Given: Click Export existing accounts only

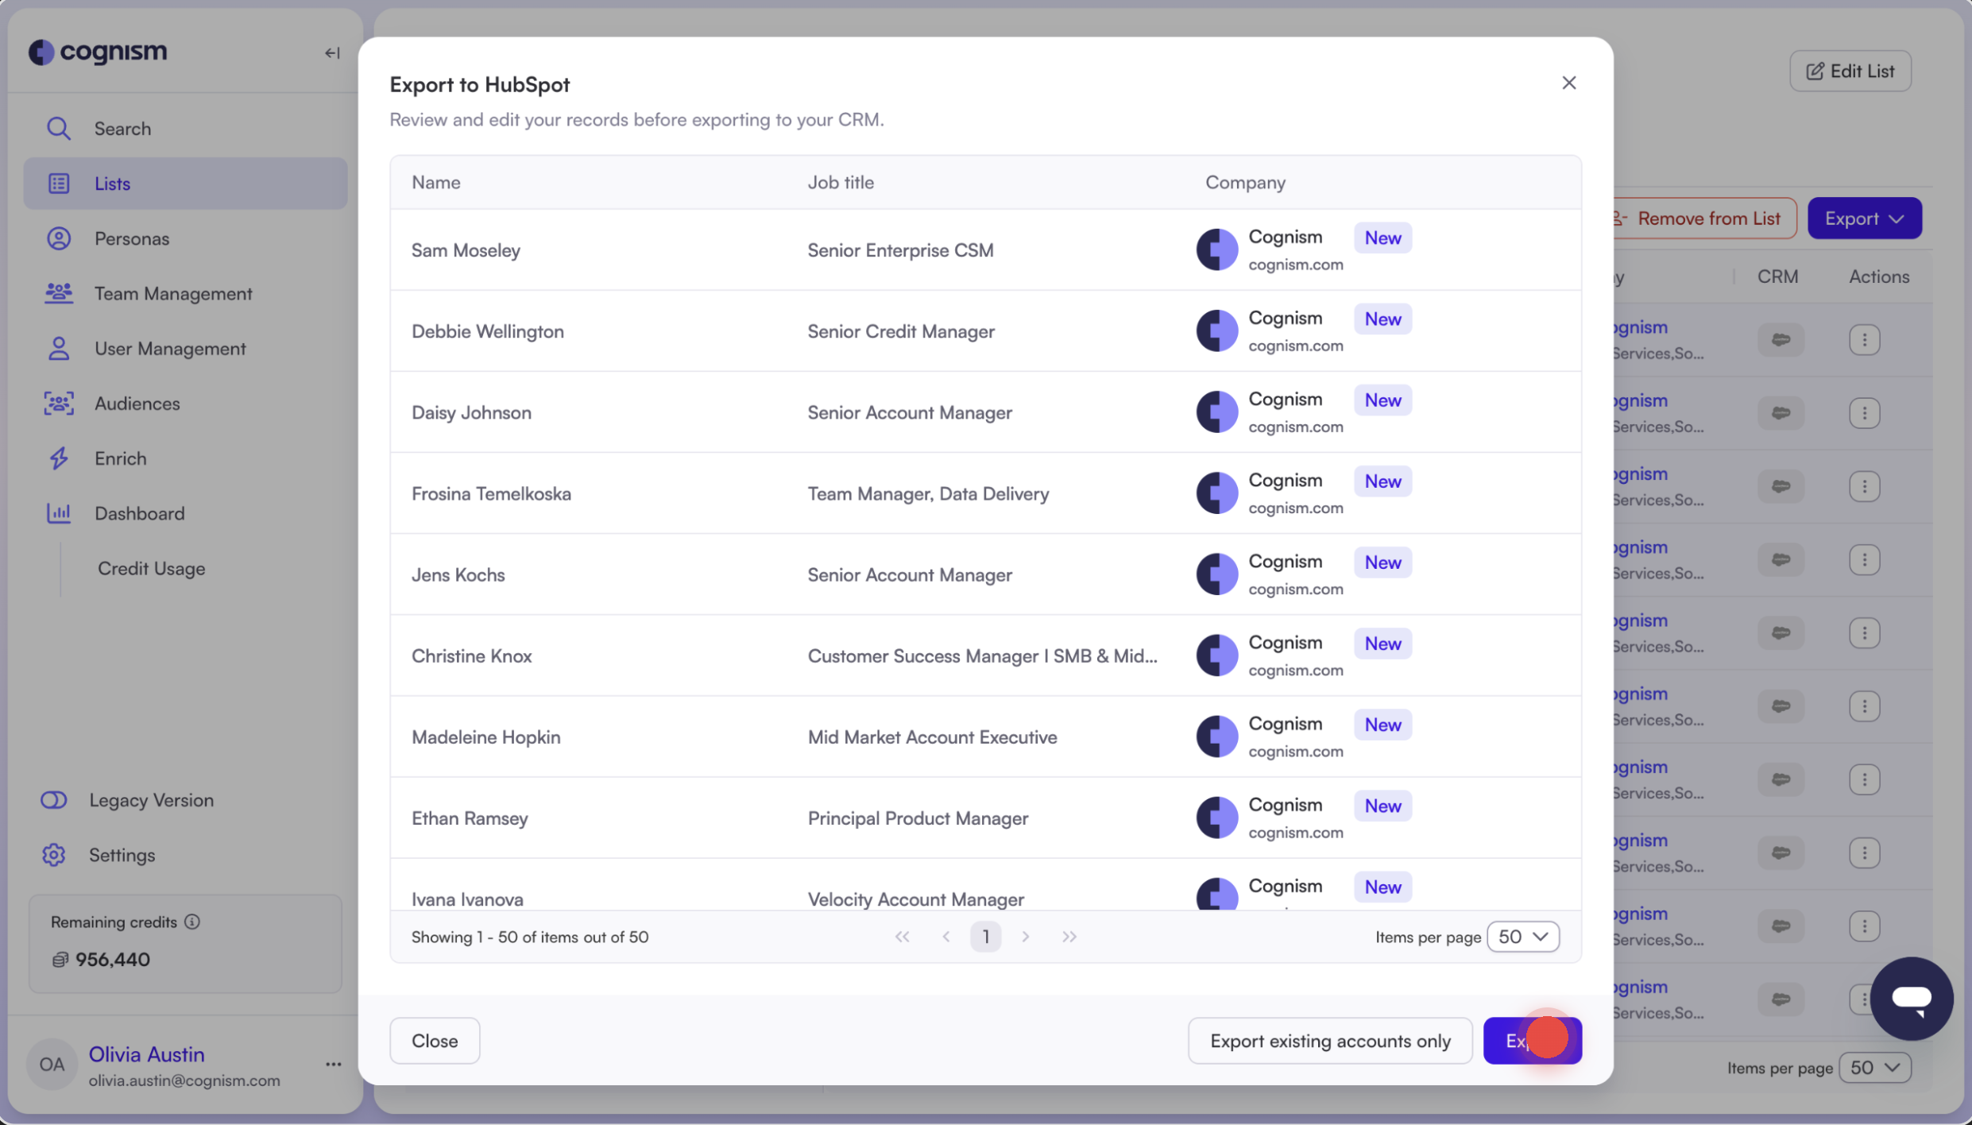Looking at the screenshot, I should [1329, 1041].
